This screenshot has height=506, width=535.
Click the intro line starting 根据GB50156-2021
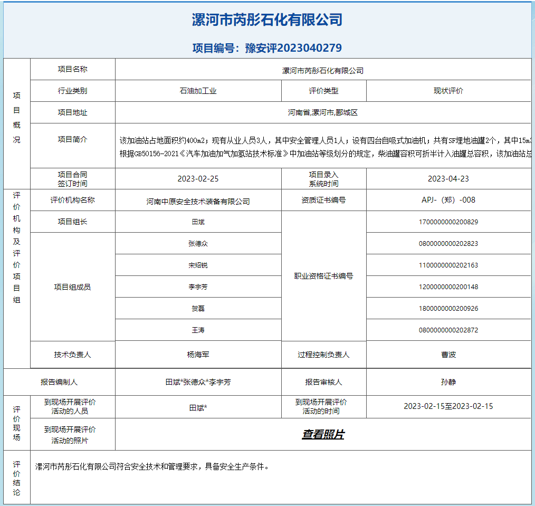point(325,154)
